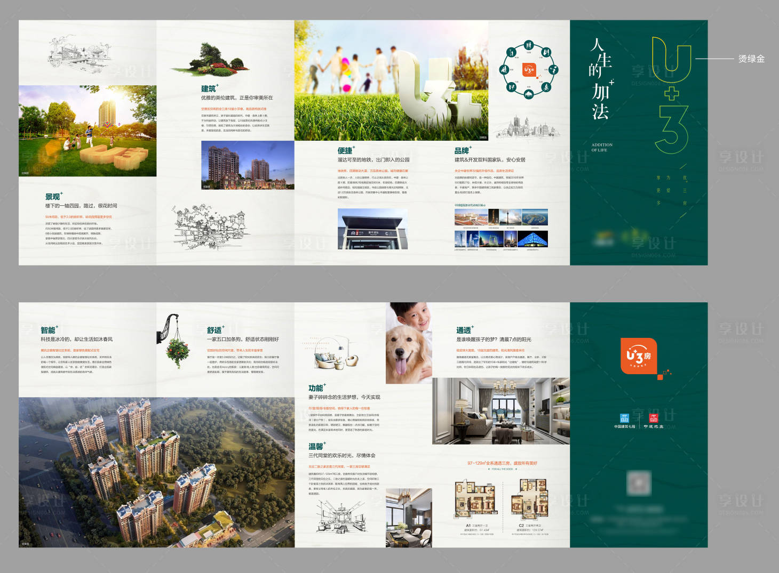This screenshot has height=573, width=779.
Task: Click the 通透 section heading
Action: pyautogui.click(x=464, y=330)
